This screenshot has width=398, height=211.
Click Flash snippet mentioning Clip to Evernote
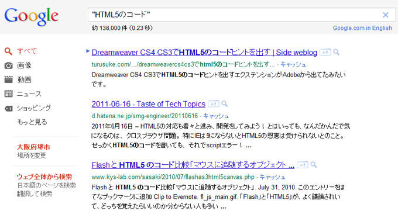tap(218, 197)
